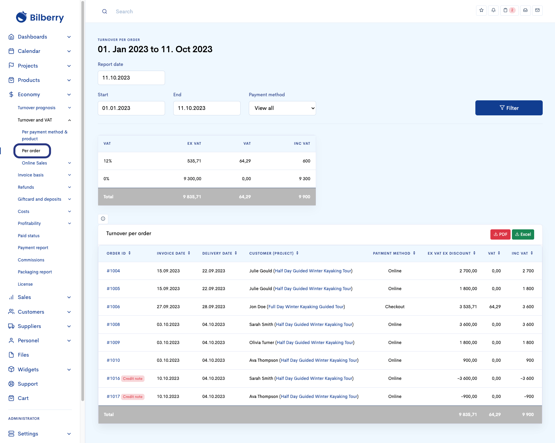Click the search magnifier icon
Viewport: 555px width, 443px height.
pos(105,12)
